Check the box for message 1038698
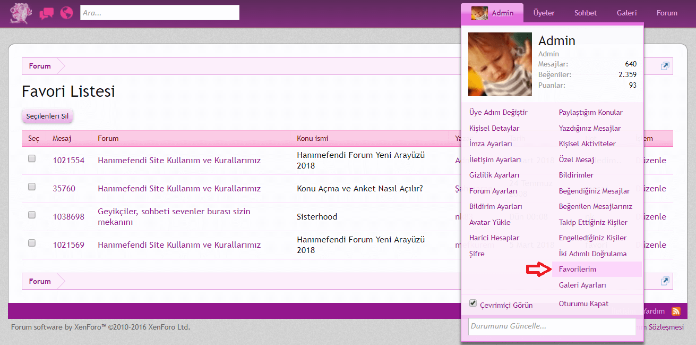Image resolution: width=696 pixels, height=345 pixels. pyautogui.click(x=32, y=215)
